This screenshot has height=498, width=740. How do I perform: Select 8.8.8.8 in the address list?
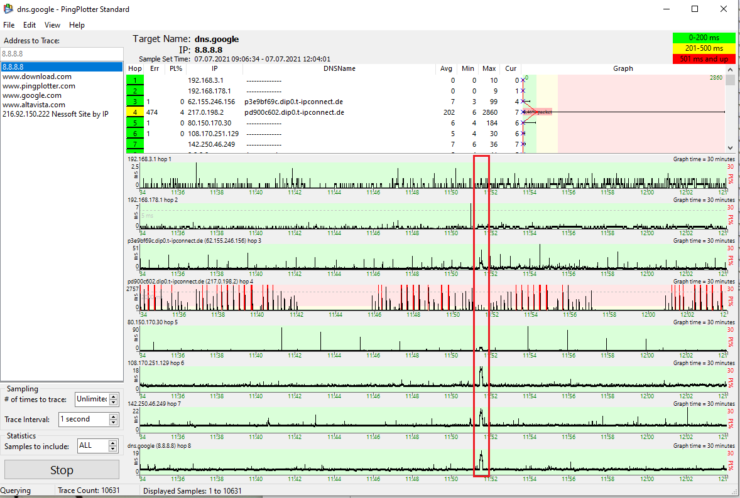point(62,67)
